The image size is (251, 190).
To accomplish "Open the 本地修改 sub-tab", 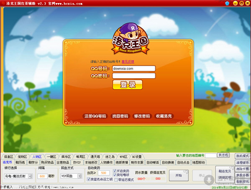I will pos(91,162).
